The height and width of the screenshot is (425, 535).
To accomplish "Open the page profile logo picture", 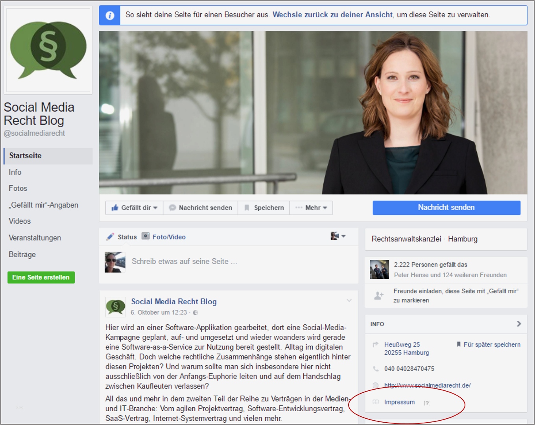I will coord(48,50).
